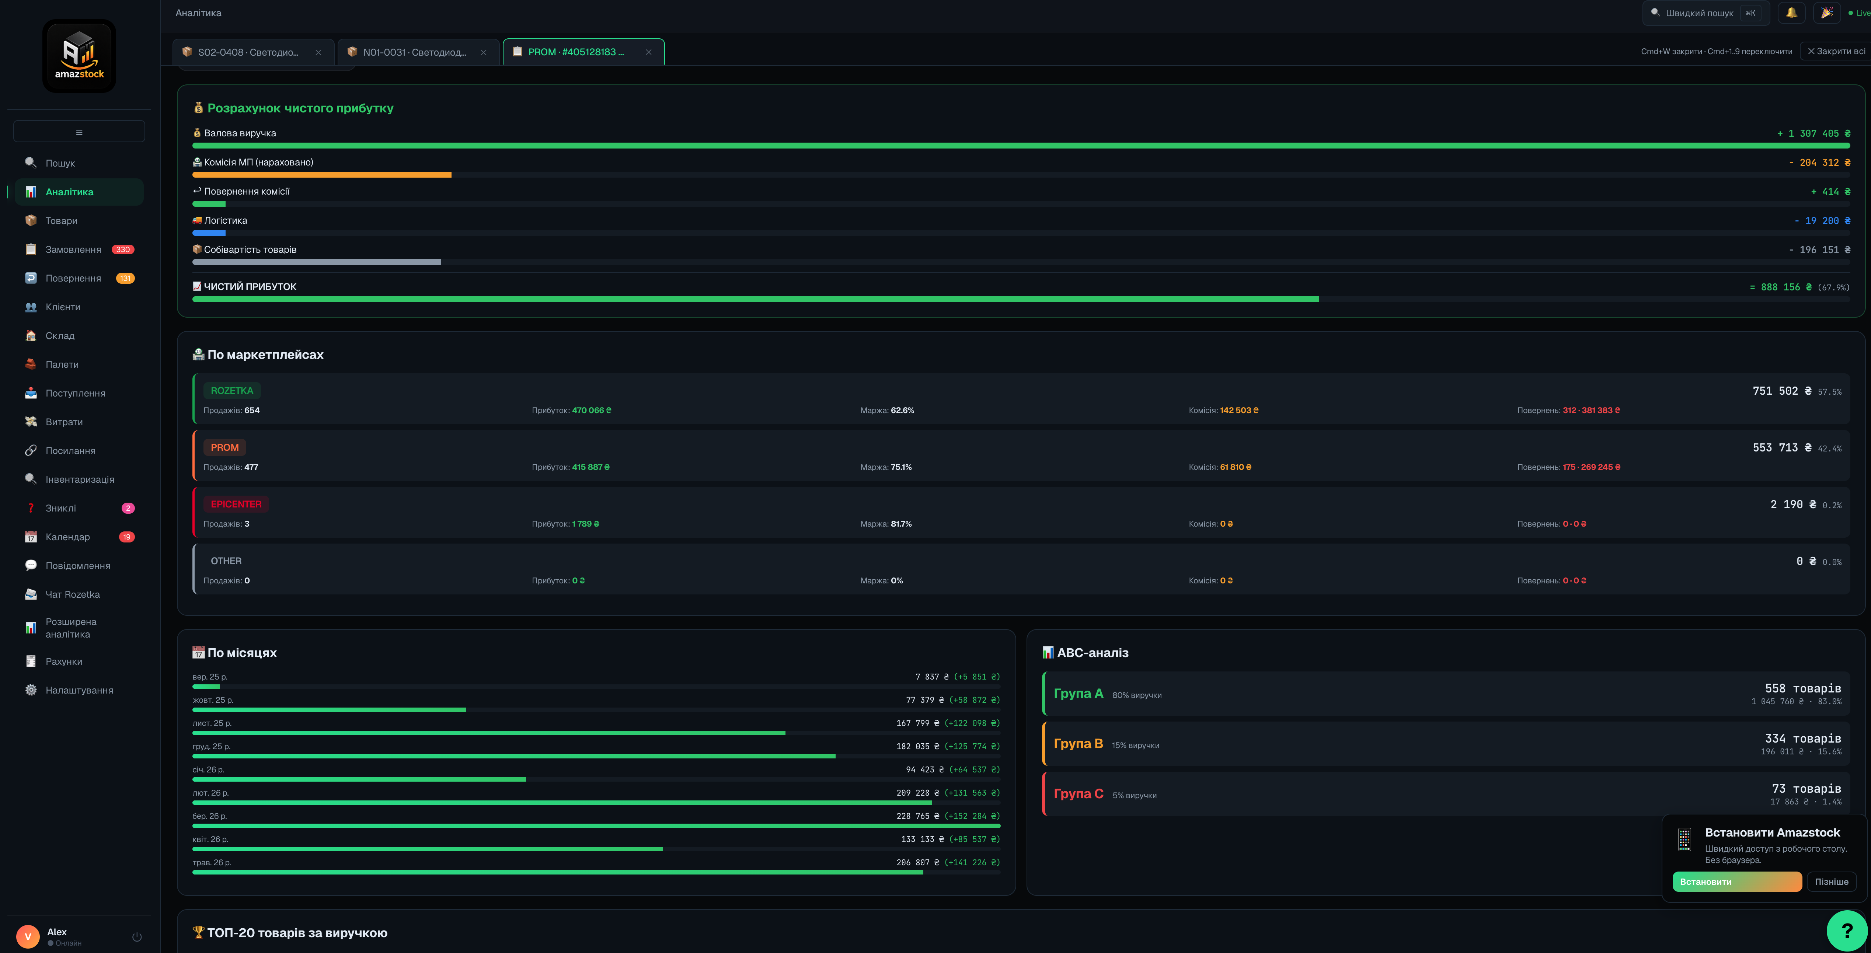Click the Закрити всі button
1871x953 pixels.
coord(1835,52)
